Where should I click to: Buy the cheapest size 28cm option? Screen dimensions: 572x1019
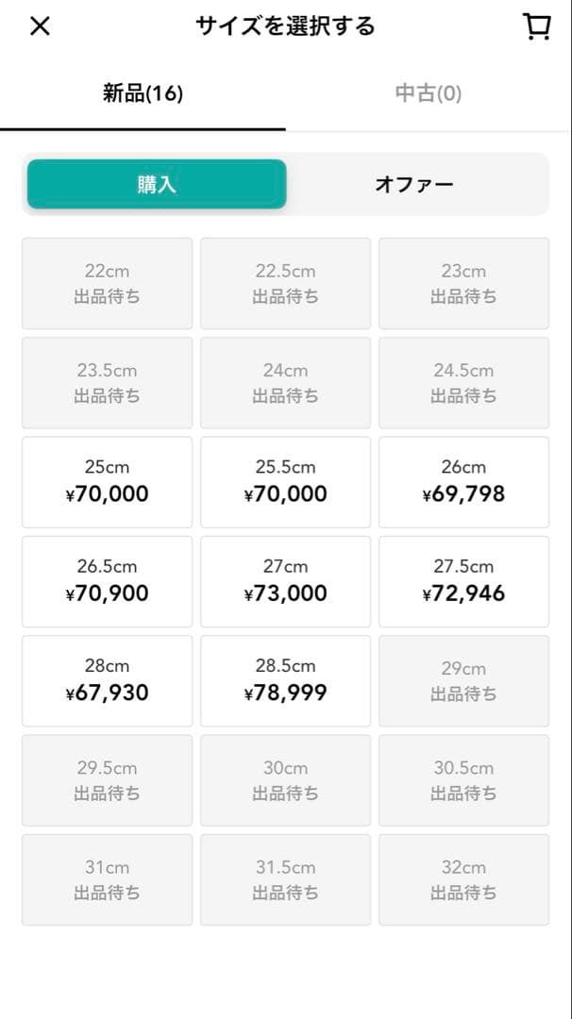pos(107,679)
